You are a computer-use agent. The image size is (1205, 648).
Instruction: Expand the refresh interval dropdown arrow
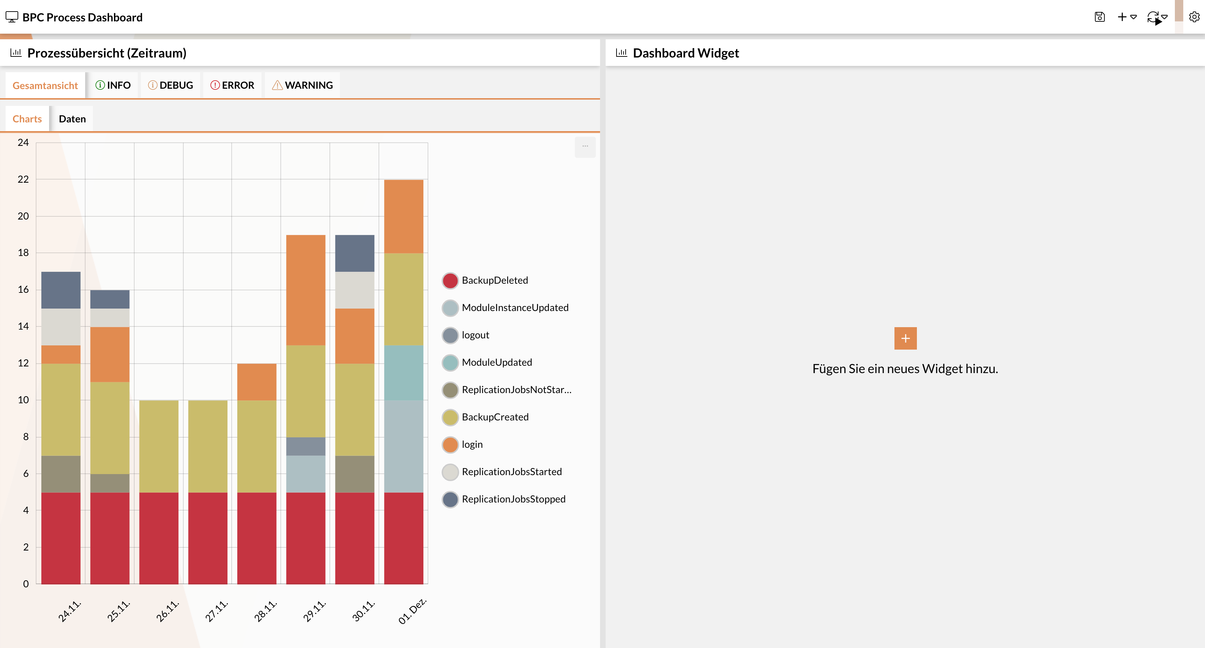tap(1164, 17)
